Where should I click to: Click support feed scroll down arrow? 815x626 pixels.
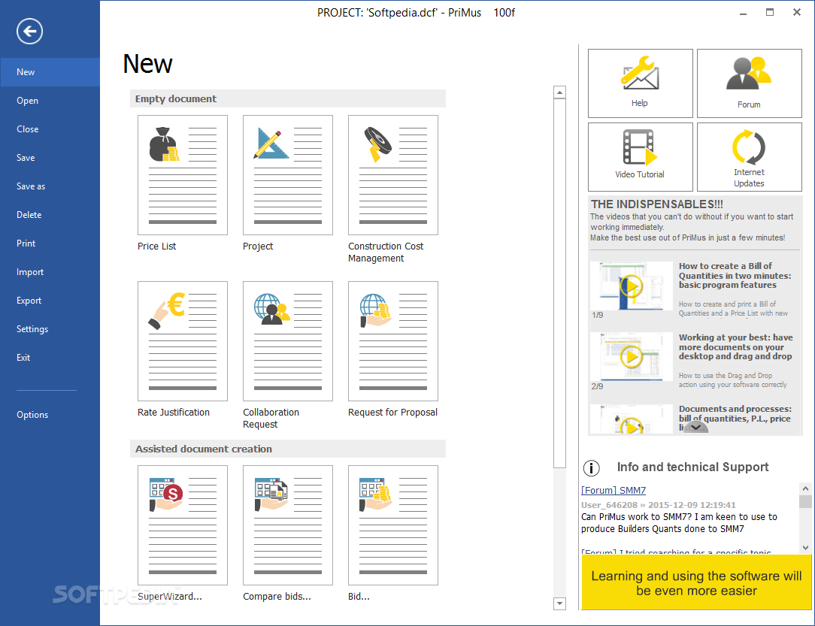click(x=805, y=548)
